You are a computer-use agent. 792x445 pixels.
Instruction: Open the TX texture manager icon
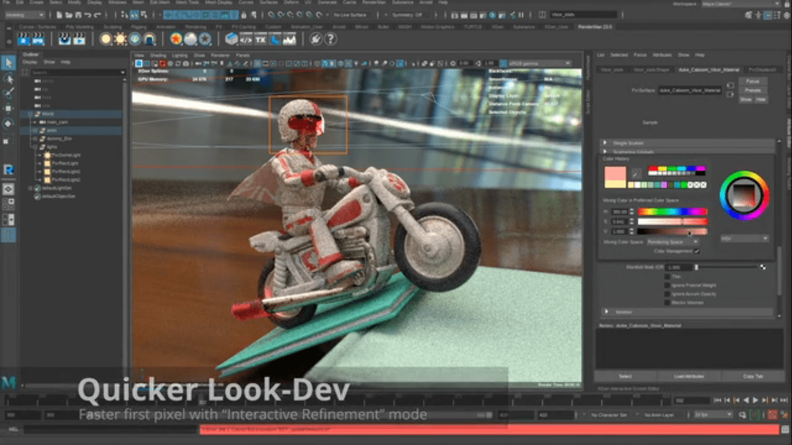[260, 39]
